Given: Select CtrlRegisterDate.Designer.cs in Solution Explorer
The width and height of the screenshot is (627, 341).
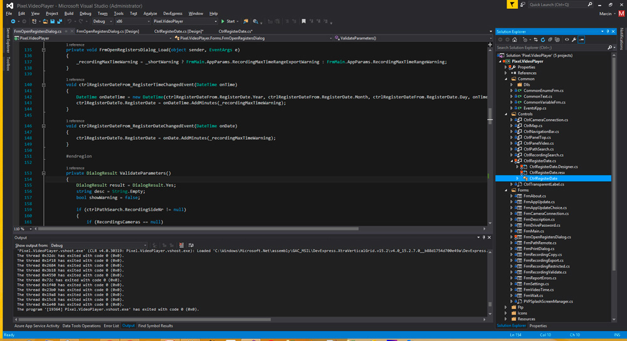Looking at the screenshot, I should pos(554,167).
